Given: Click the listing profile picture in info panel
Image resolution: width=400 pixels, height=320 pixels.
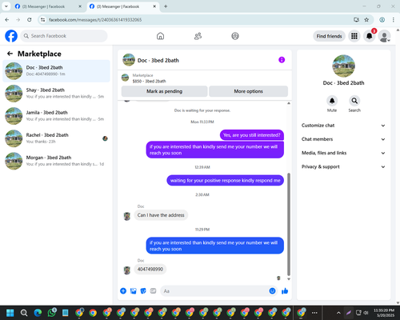Looking at the screenshot, I should [343, 66].
